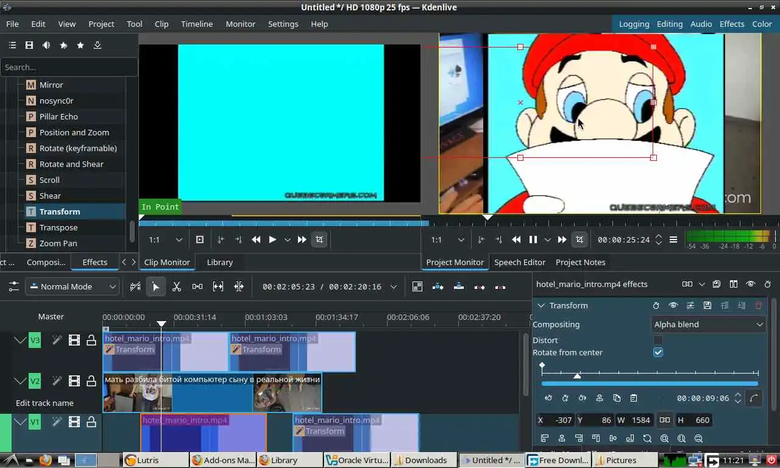
Task: Click the favorite effects star icon
Action: click(x=80, y=45)
